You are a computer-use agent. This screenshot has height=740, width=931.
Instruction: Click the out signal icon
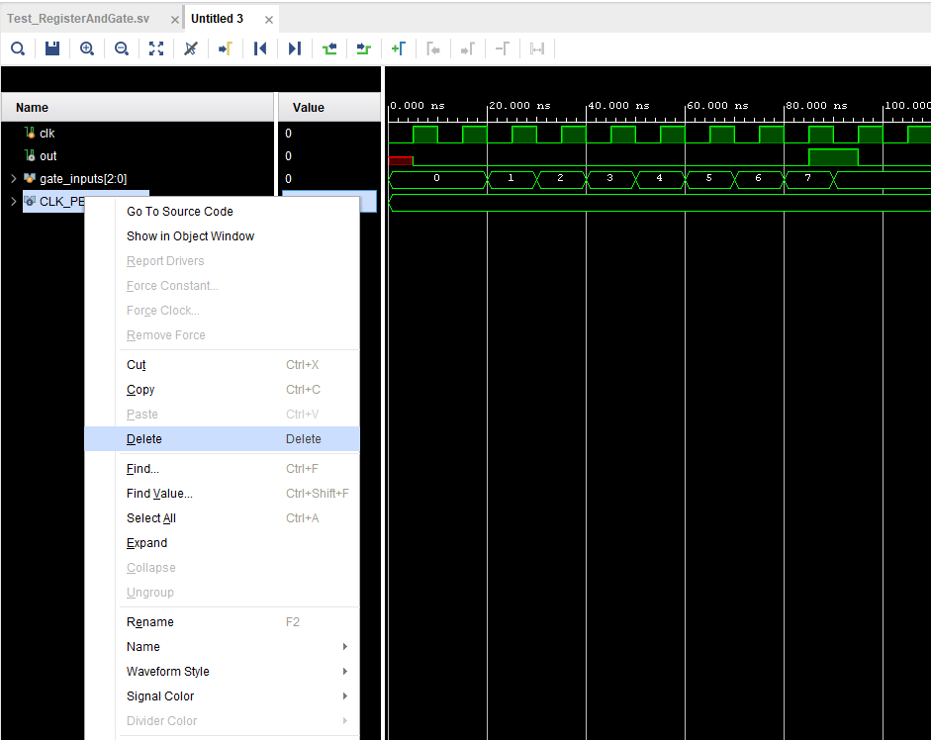tap(30, 155)
